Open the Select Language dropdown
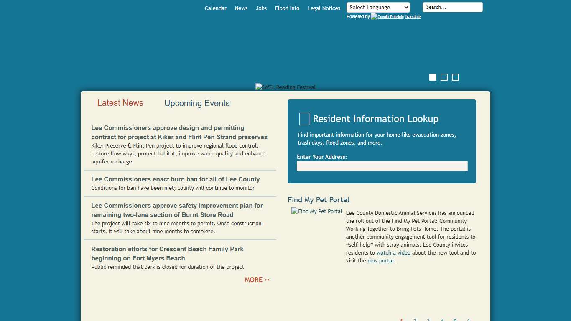571x321 pixels. coord(378,7)
